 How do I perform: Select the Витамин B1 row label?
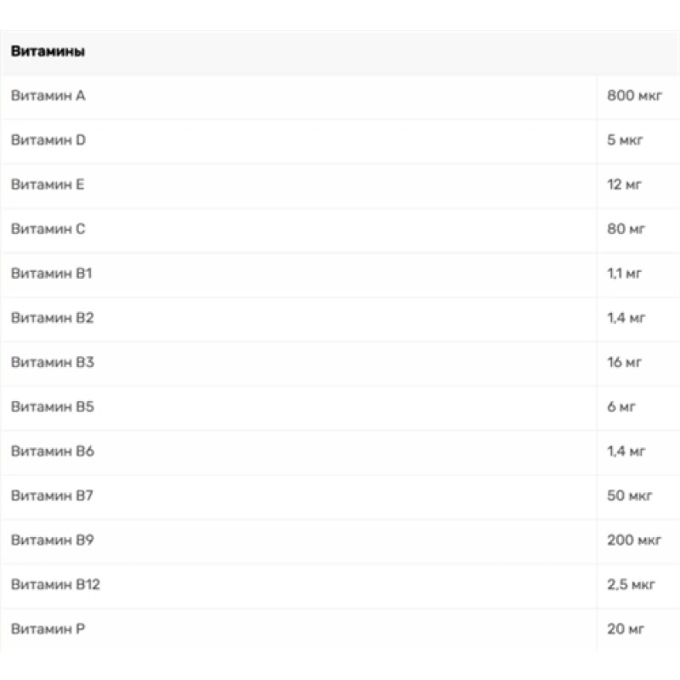click(x=51, y=274)
